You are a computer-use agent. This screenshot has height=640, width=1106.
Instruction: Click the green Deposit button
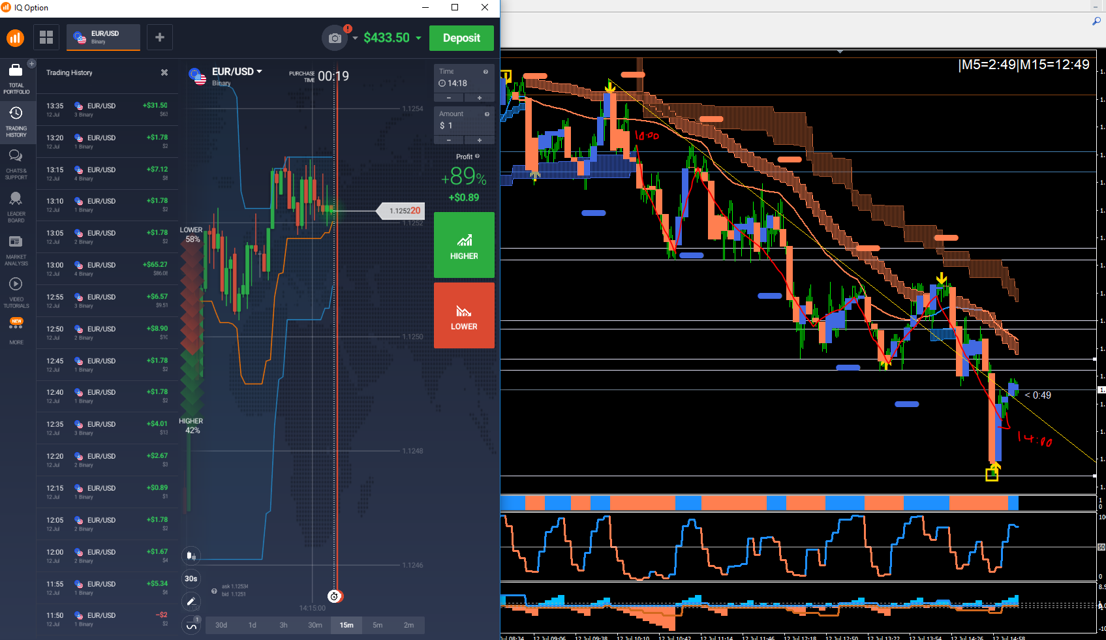pyautogui.click(x=461, y=38)
